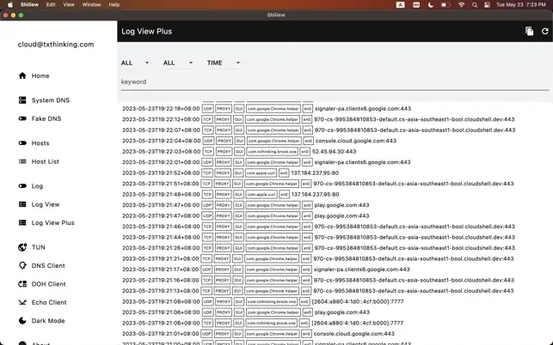
Task: Click the Echo Client icon
Action: click(22, 302)
